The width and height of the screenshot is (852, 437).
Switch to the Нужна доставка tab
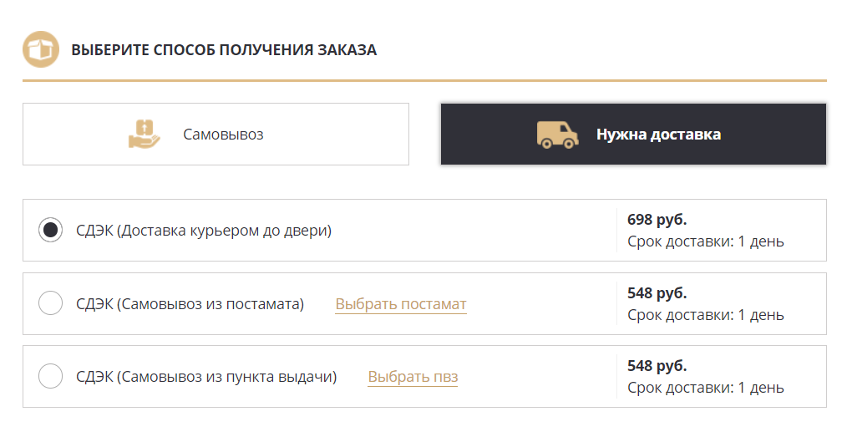coord(633,135)
